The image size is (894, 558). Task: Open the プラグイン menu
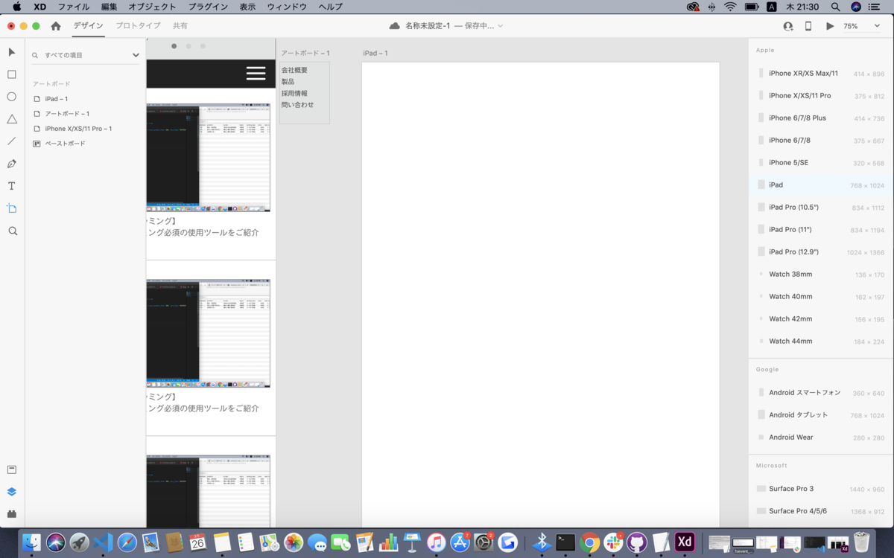coord(206,7)
